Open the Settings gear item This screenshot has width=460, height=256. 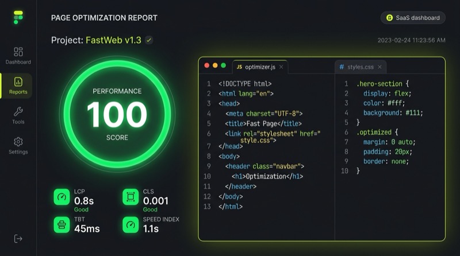point(18,146)
